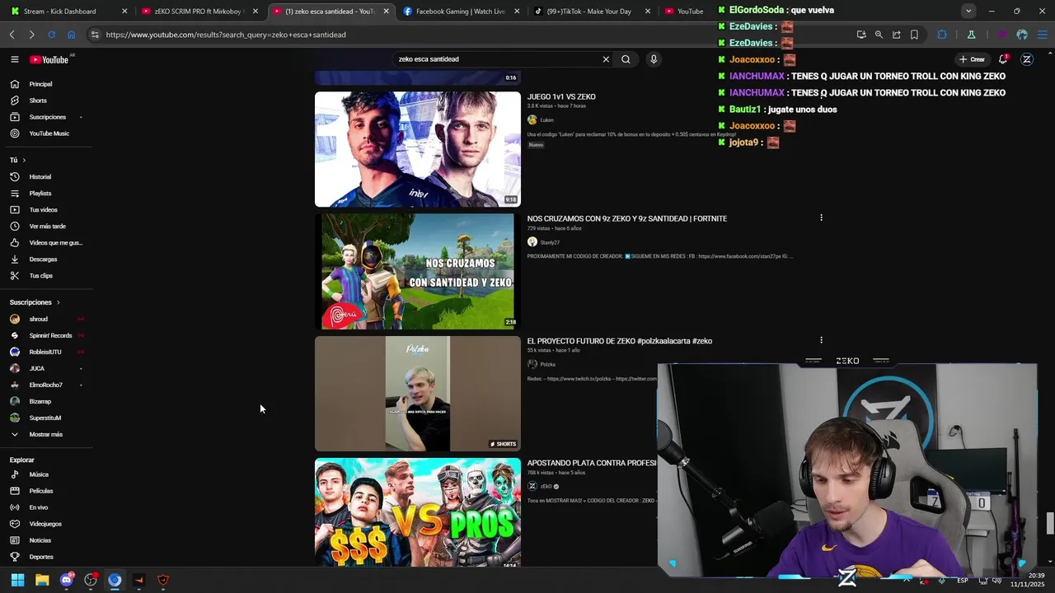1055x593 pixels.
Task: Open Tus clips in the sidebar
Action: tap(46, 276)
